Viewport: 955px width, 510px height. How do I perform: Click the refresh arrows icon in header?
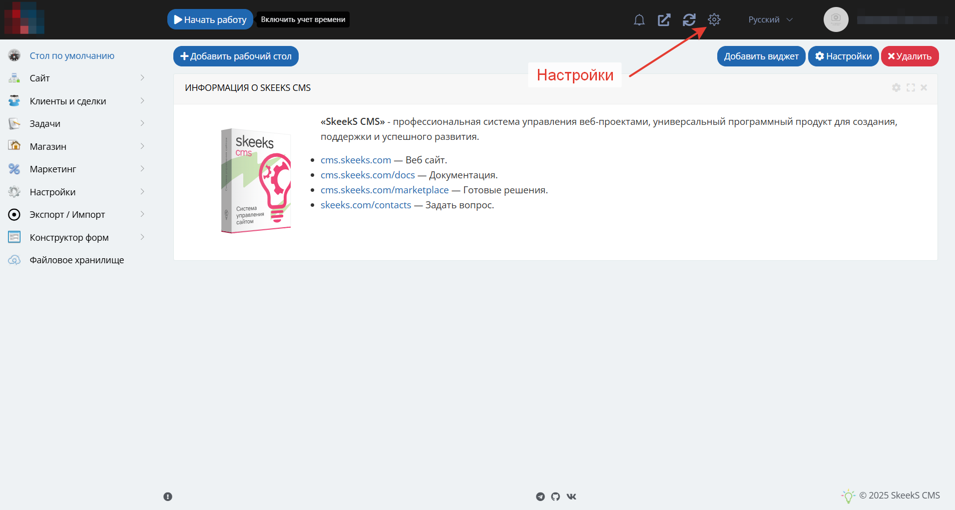(689, 20)
